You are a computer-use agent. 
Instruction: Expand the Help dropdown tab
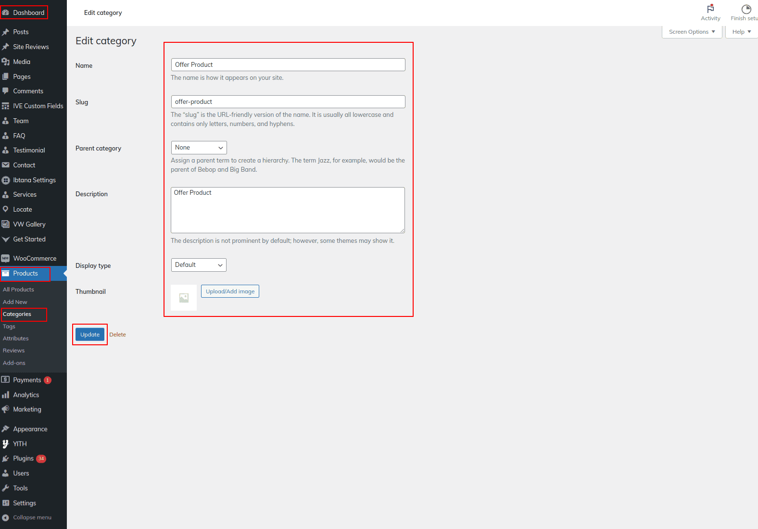[x=741, y=32]
